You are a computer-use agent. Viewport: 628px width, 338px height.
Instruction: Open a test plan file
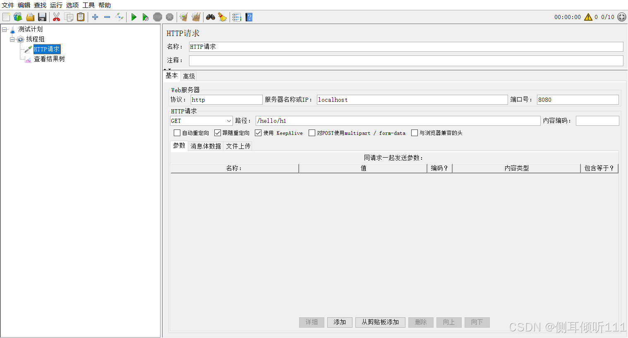click(x=30, y=17)
